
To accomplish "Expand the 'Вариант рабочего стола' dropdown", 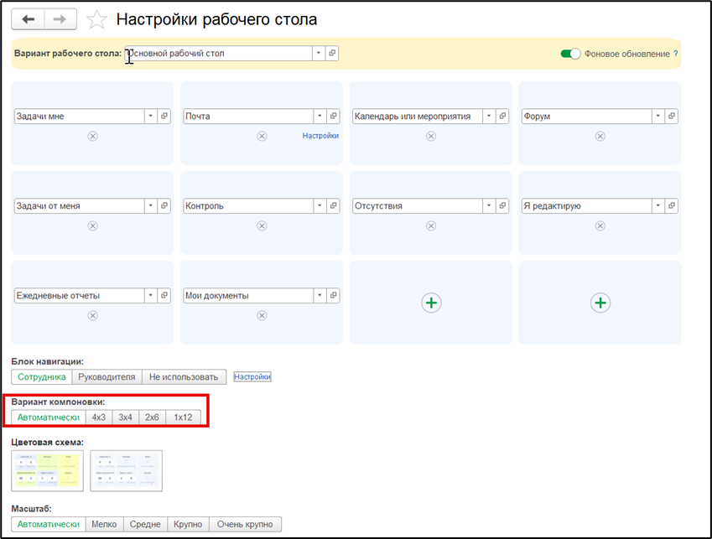I will pyautogui.click(x=319, y=53).
